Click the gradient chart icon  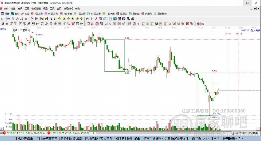(36, 19)
